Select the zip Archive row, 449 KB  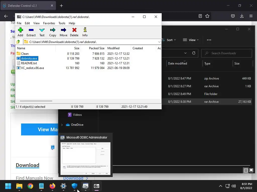click(207, 78)
